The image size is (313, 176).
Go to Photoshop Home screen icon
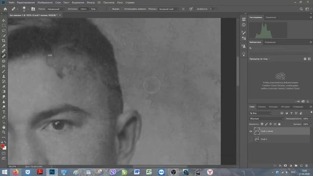(x=5, y=9)
